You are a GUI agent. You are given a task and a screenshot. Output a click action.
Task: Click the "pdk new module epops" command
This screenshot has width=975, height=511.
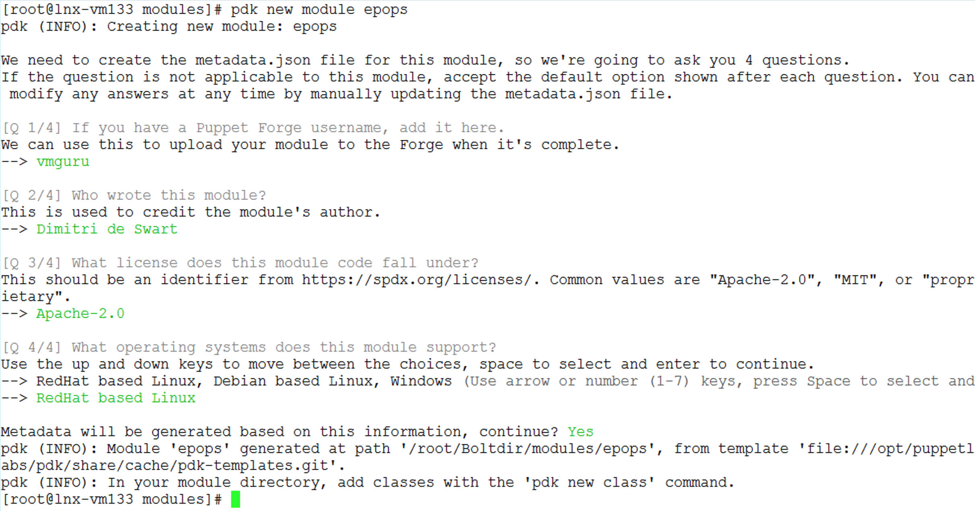click(x=319, y=10)
